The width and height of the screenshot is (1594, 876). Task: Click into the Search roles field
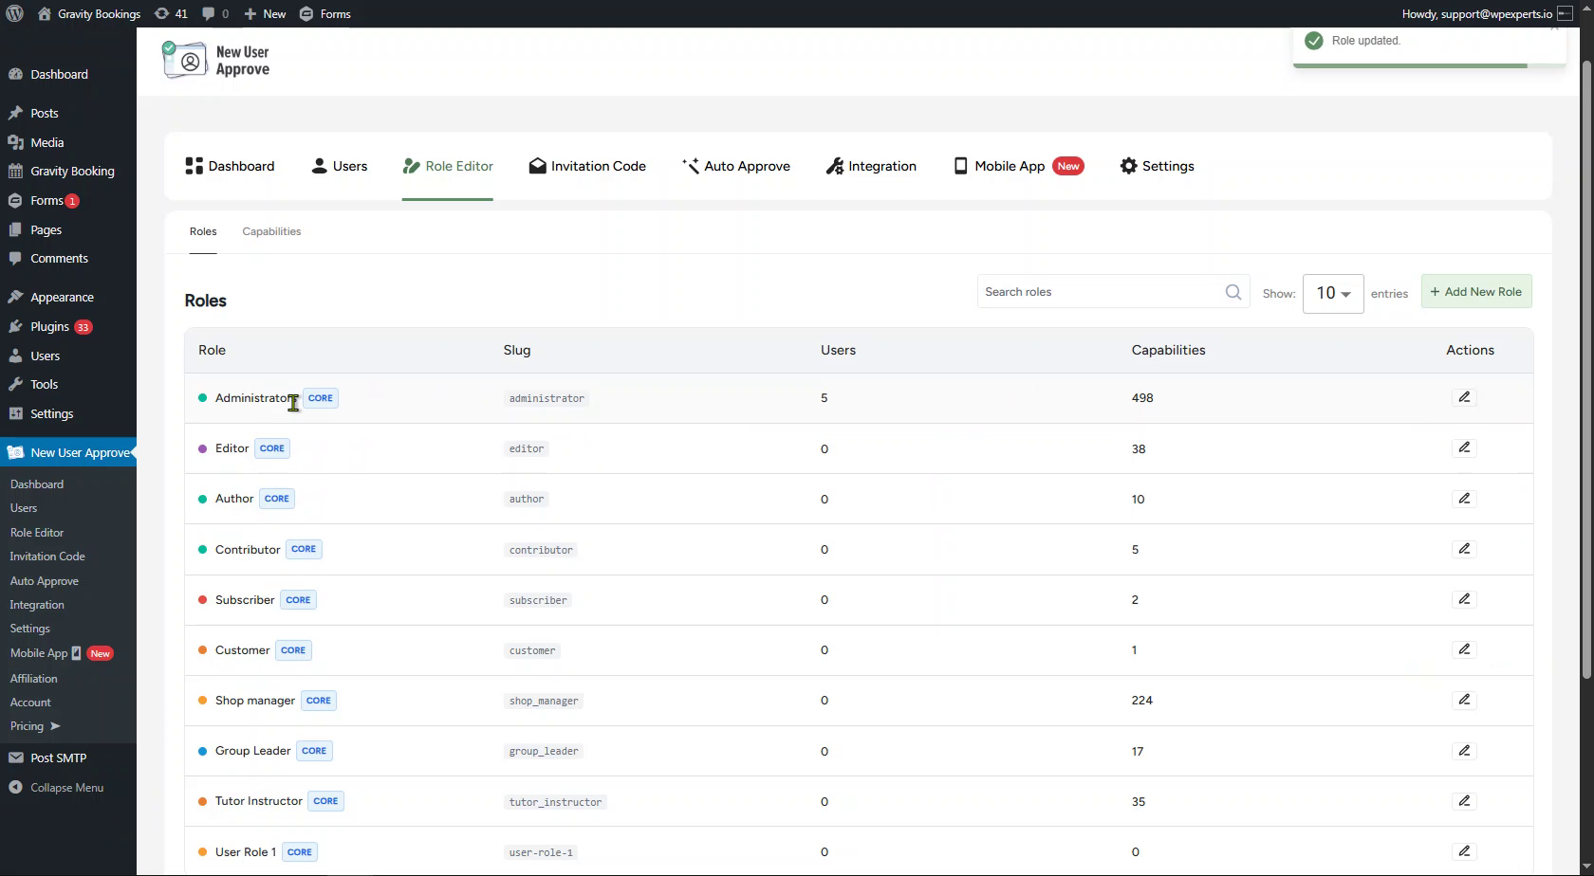(x=1101, y=292)
